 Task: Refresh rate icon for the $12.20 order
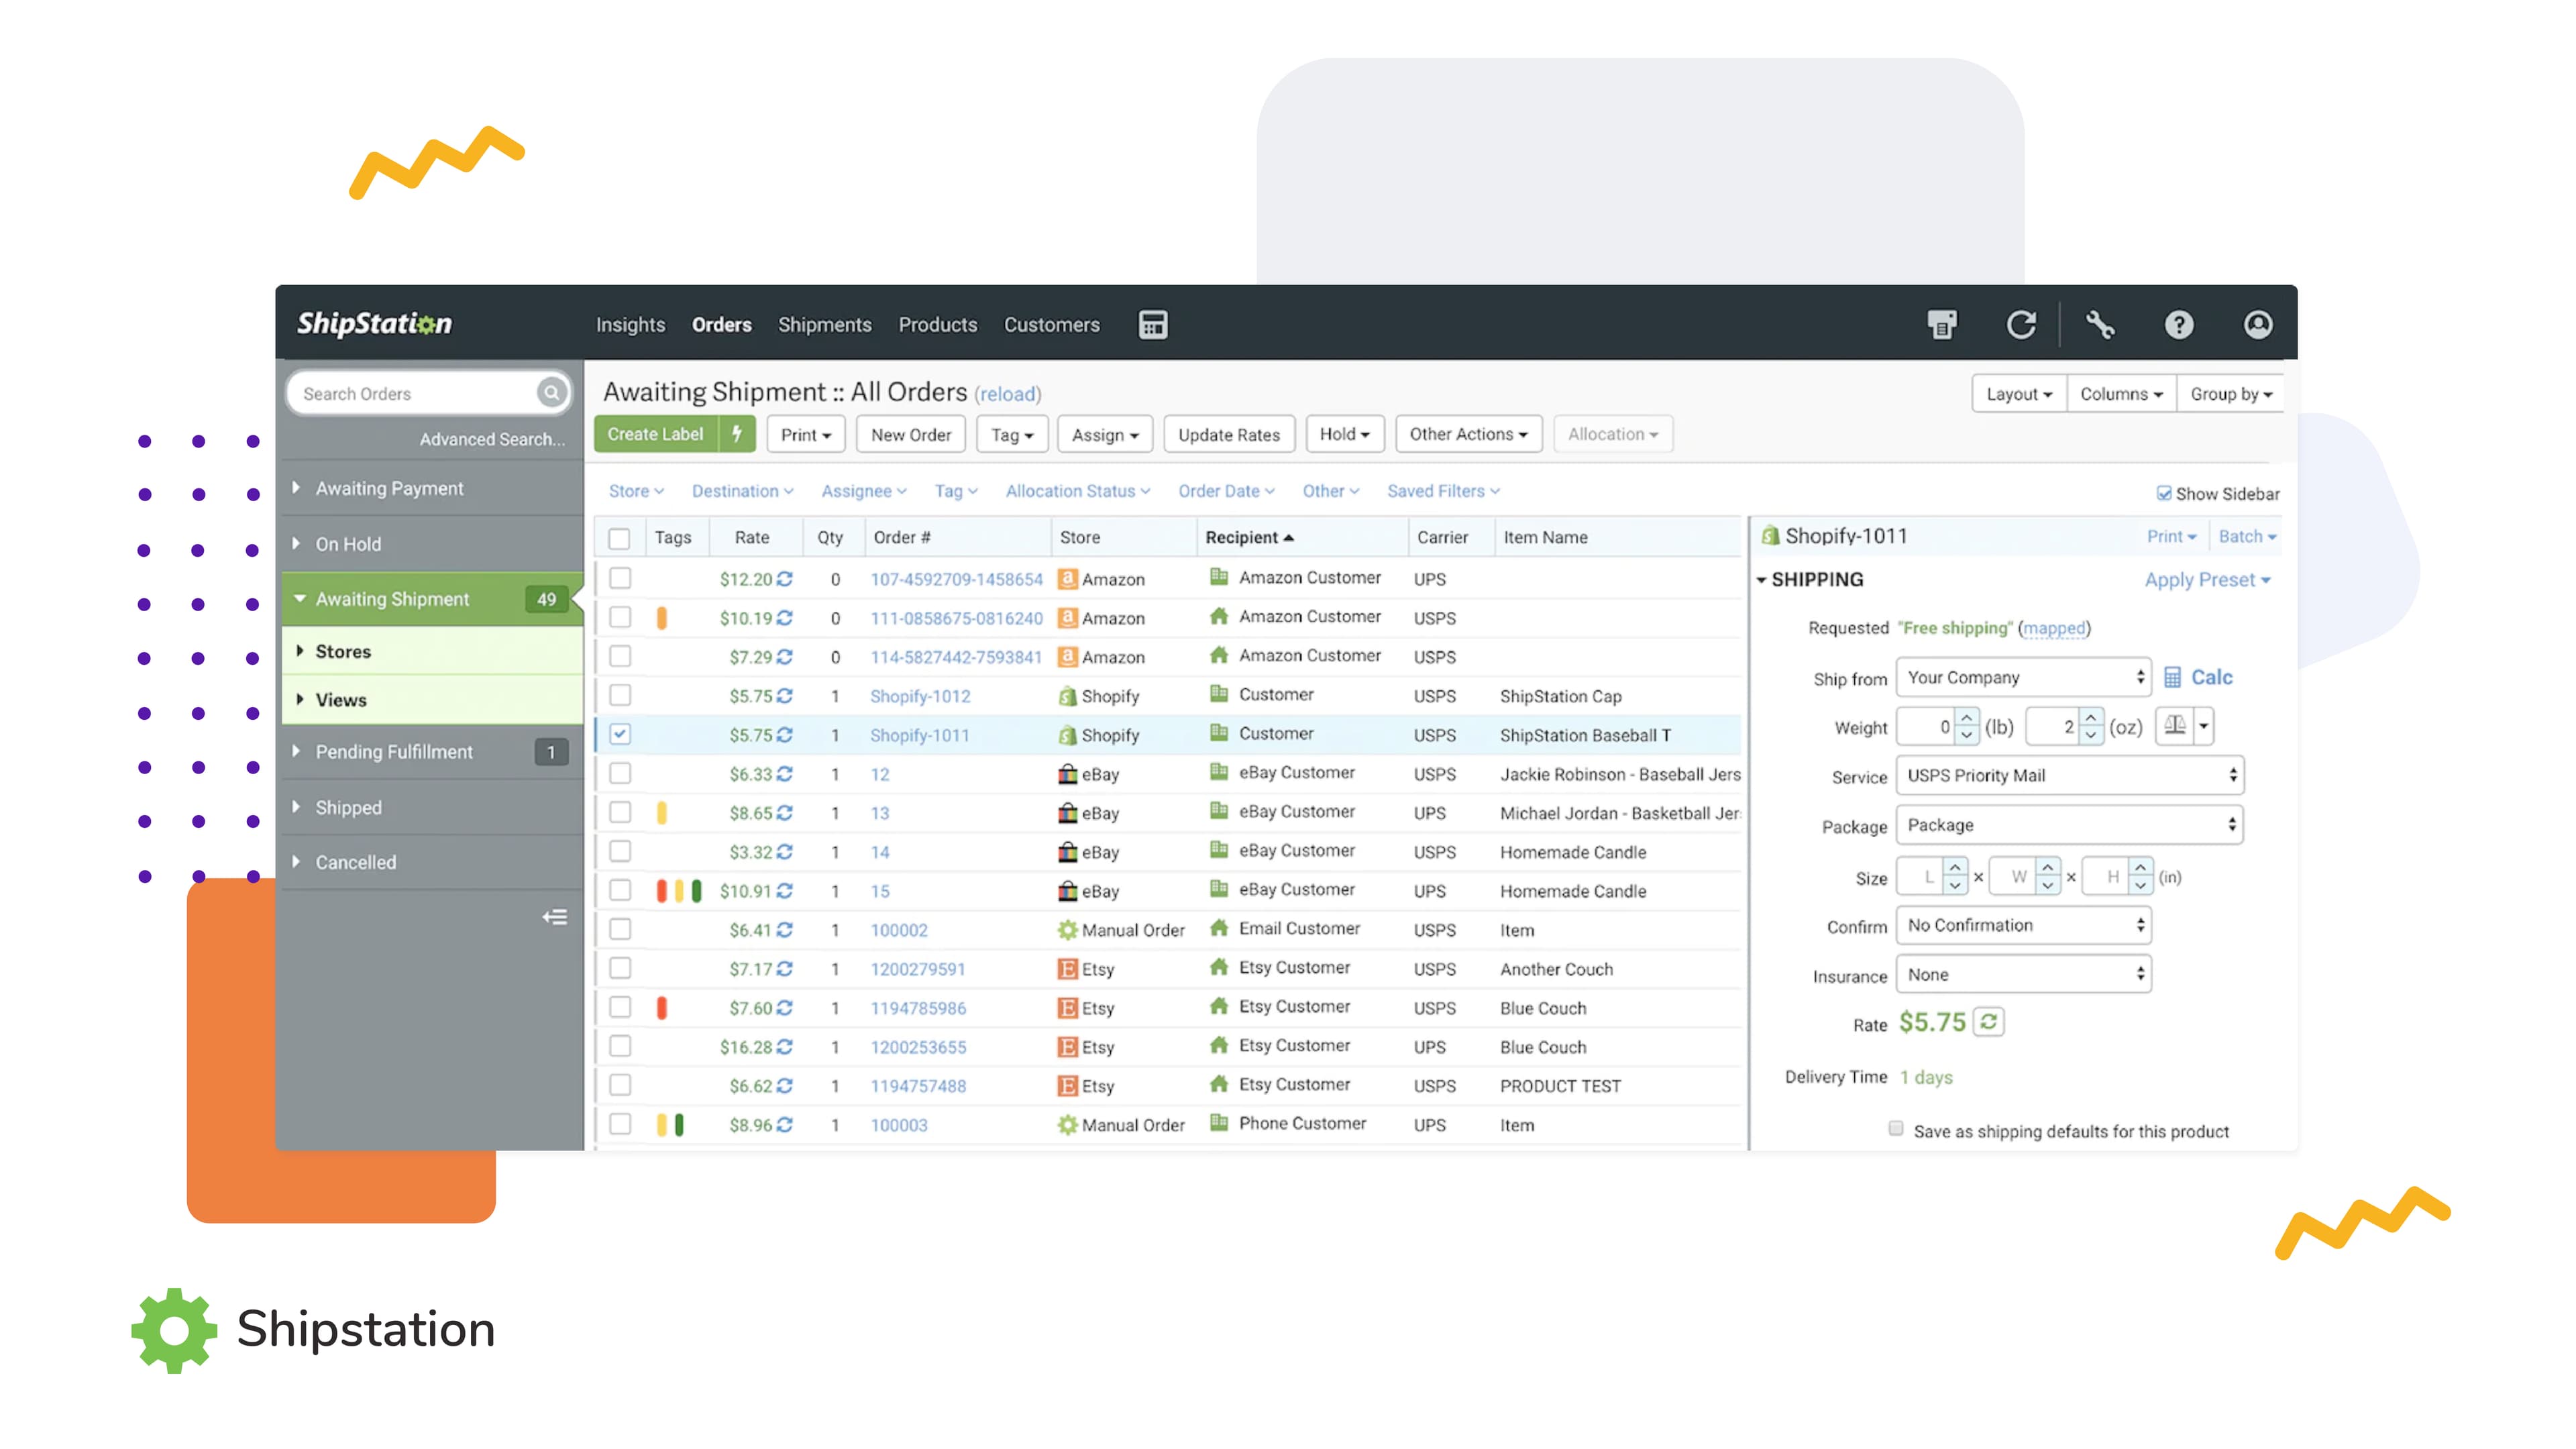(x=785, y=579)
